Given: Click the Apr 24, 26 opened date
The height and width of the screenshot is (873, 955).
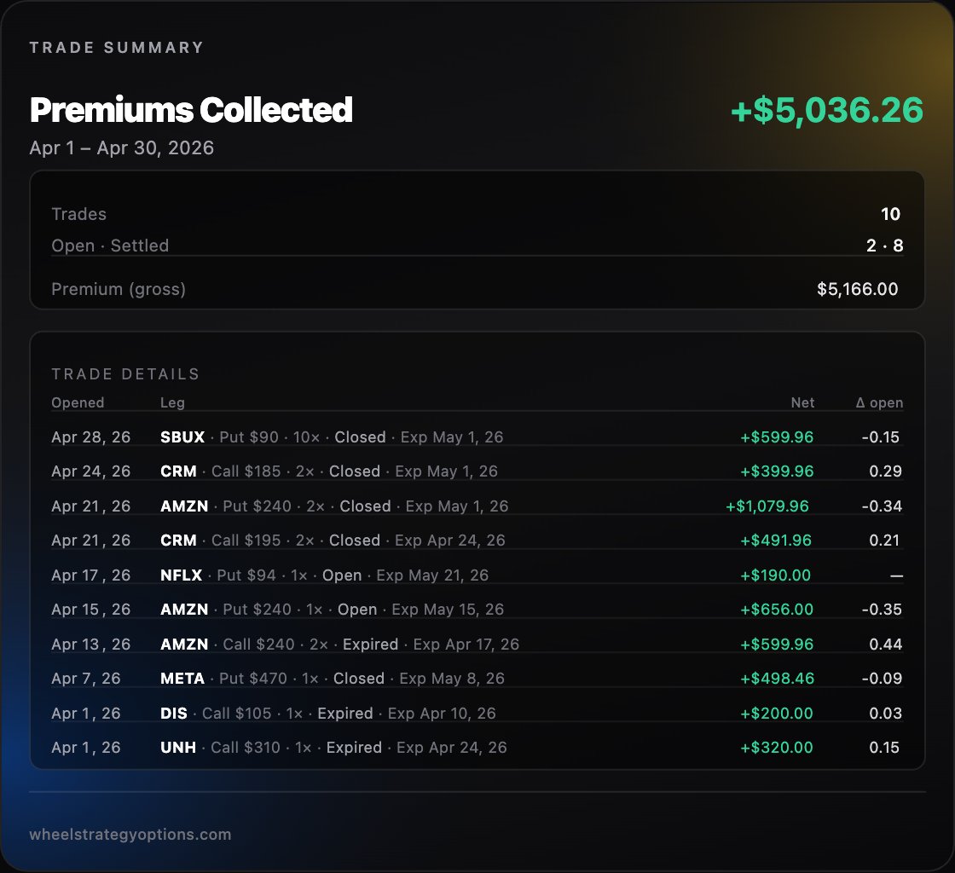Looking at the screenshot, I should click(x=90, y=471).
